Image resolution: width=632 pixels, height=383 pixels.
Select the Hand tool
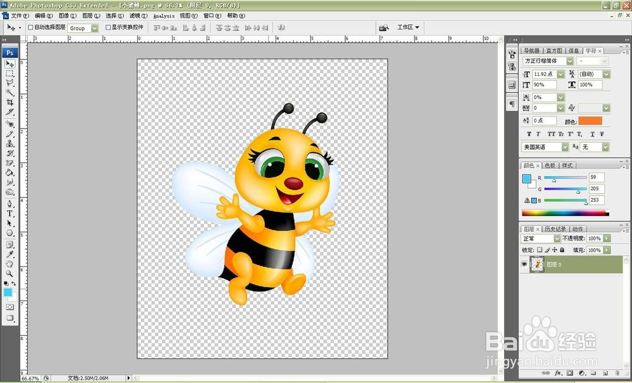tap(9, 264)
